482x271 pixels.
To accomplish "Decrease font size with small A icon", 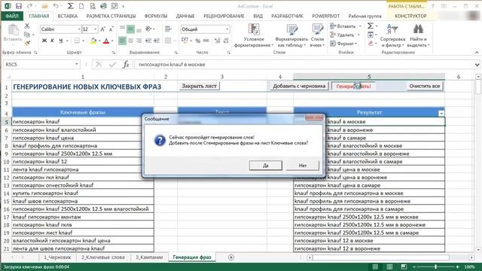I will [111, 29].
